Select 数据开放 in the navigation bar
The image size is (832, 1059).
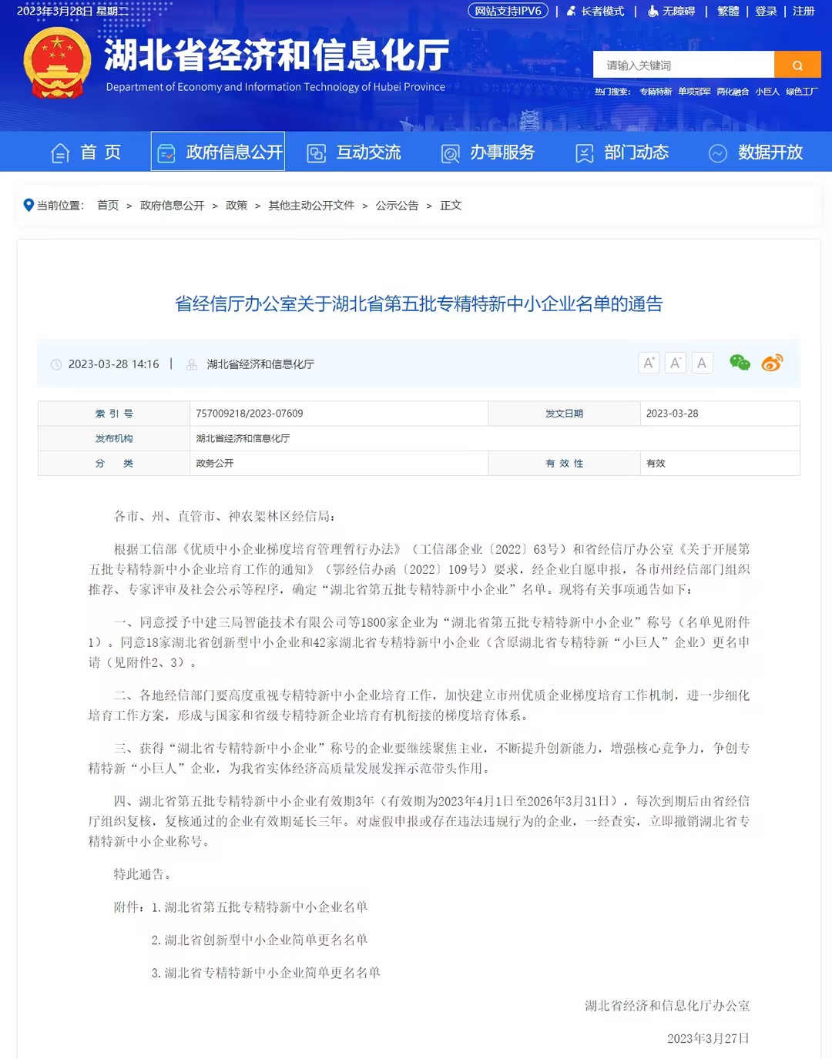(x=756, y=152)
